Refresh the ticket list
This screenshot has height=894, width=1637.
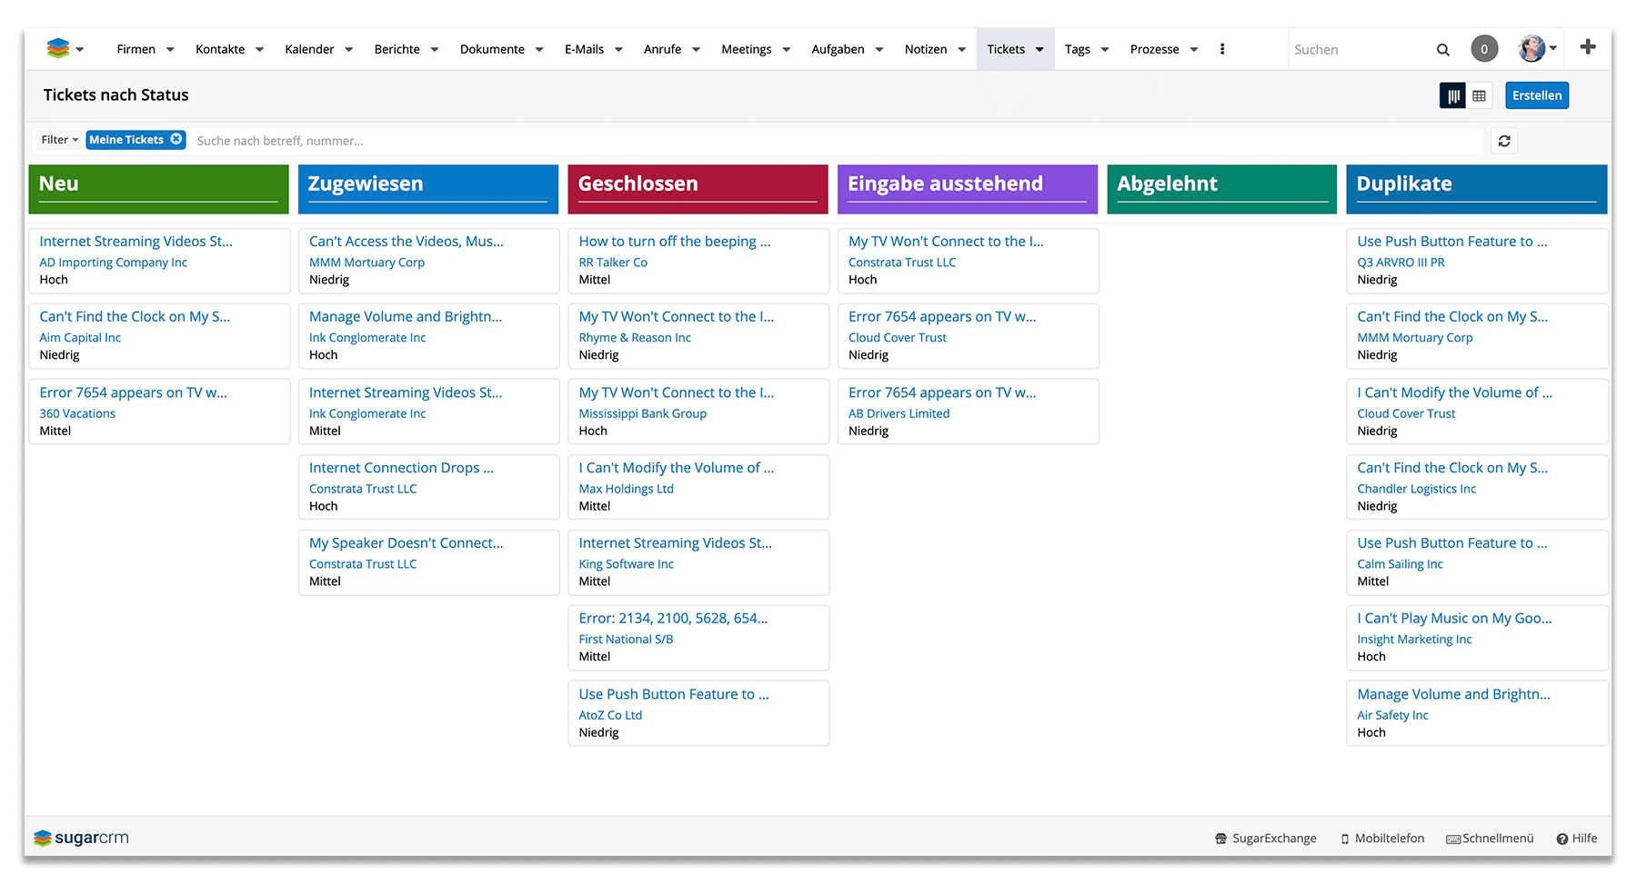coord(1504,141)
